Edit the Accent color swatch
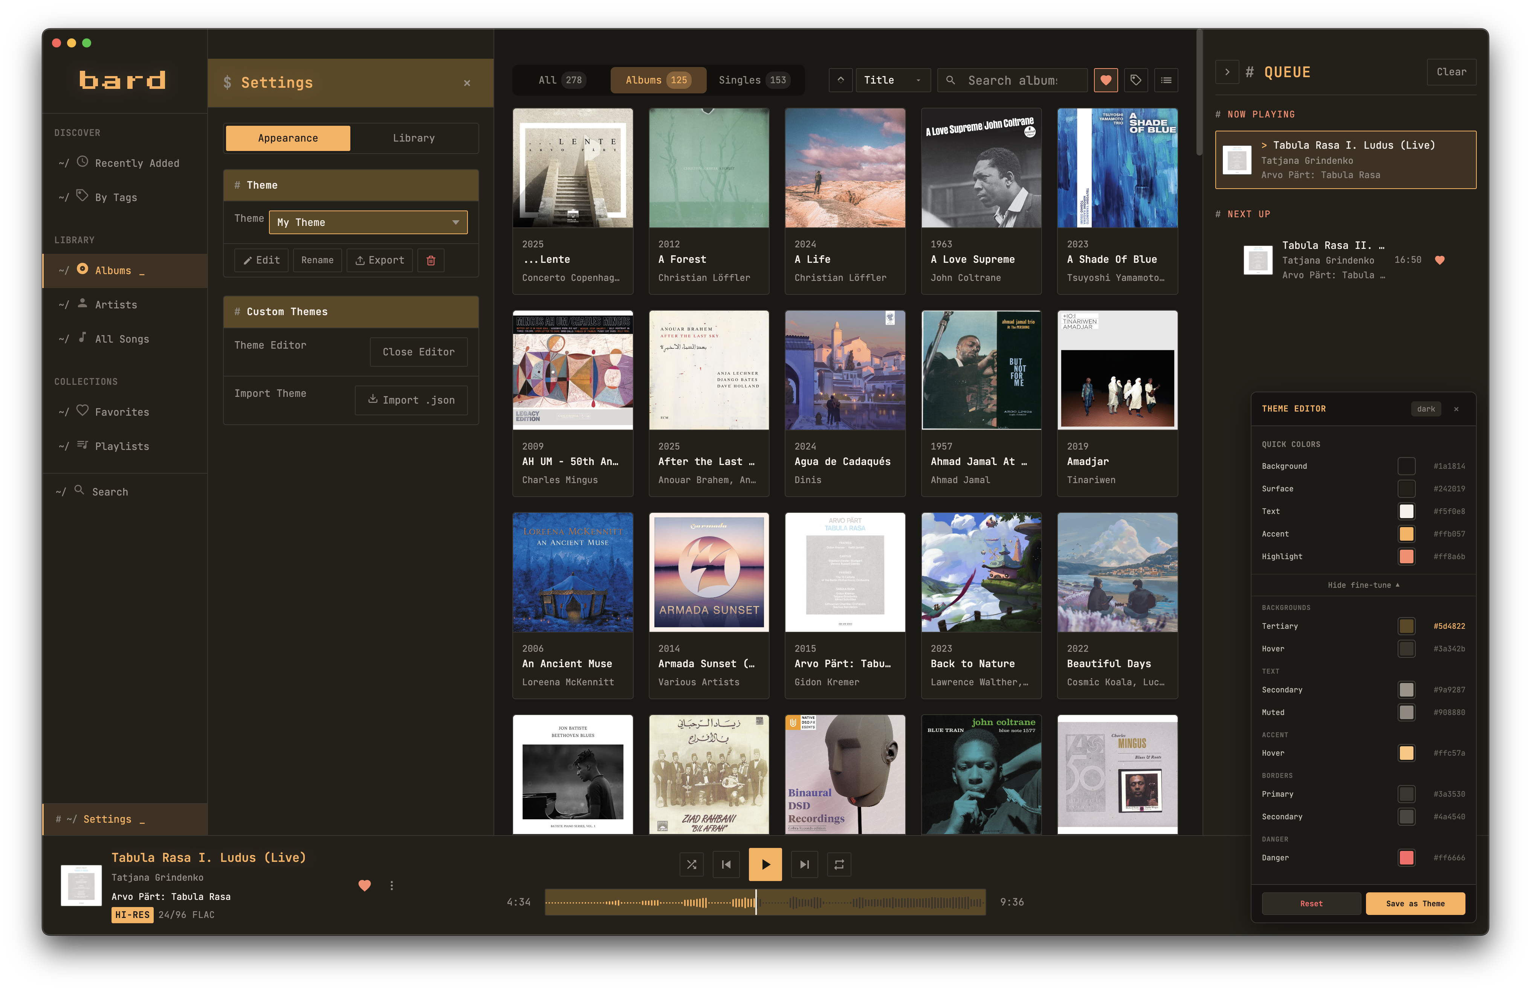The width and height of the screenshot is (1531, 991). (1407, 534)
